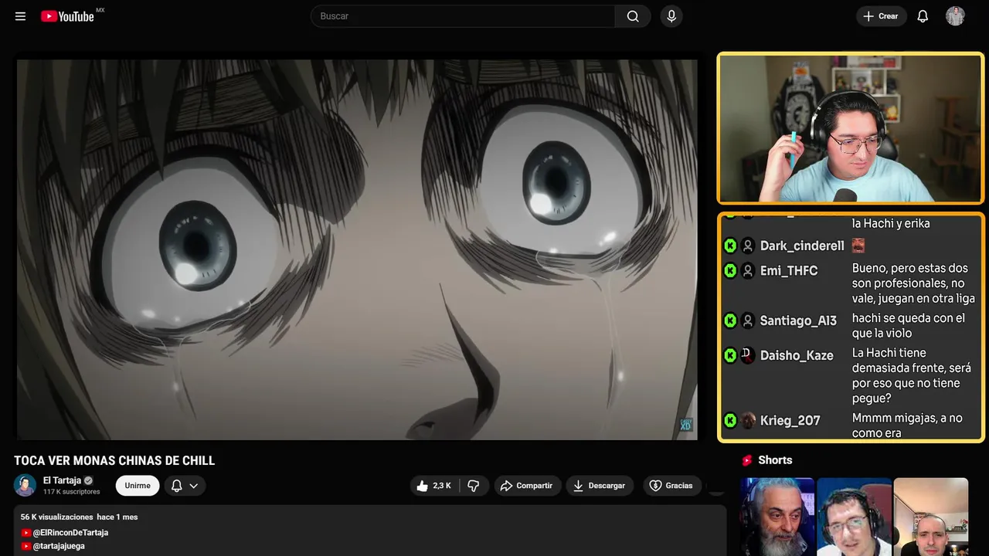Expand notification options chevron
This screenshot has height=556, width=989.
click(x=194, y=486)
